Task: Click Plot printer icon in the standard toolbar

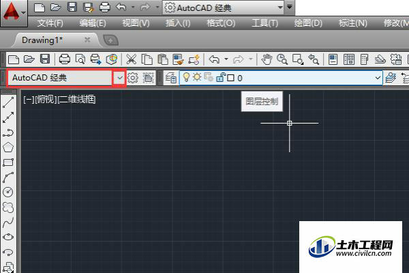Action: click(x=65, y=59)
